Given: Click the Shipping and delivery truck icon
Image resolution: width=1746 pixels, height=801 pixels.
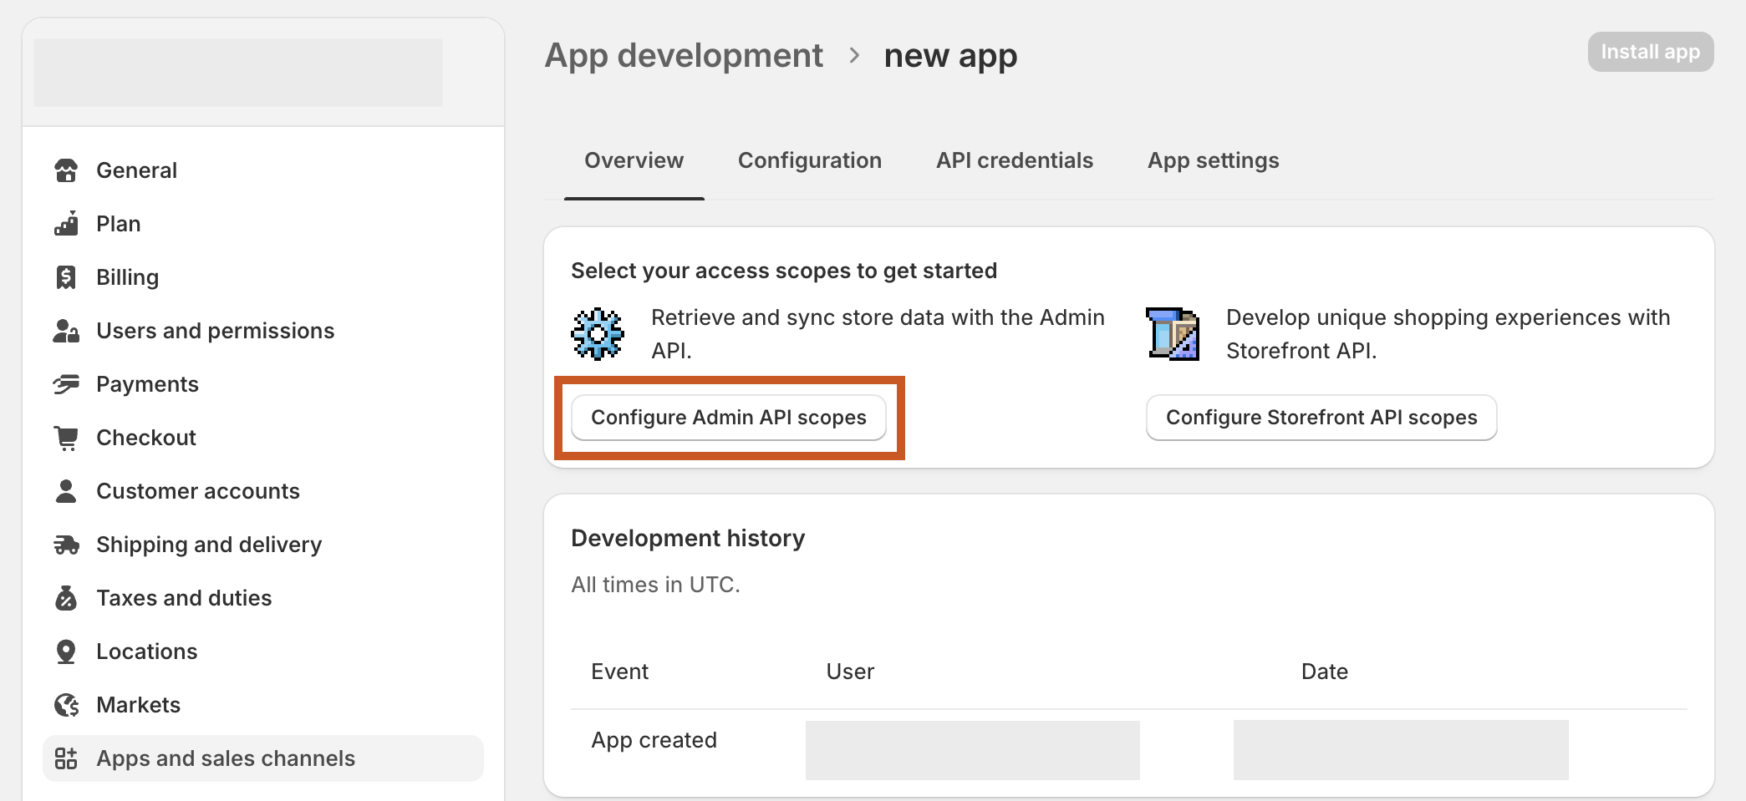Looking at the screenshot, I should tap(66, 545).
